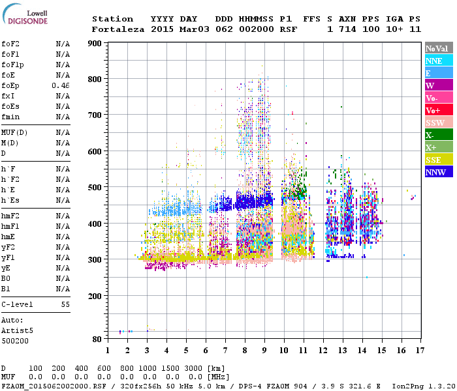Click the h`F2 parameter label

10,179
